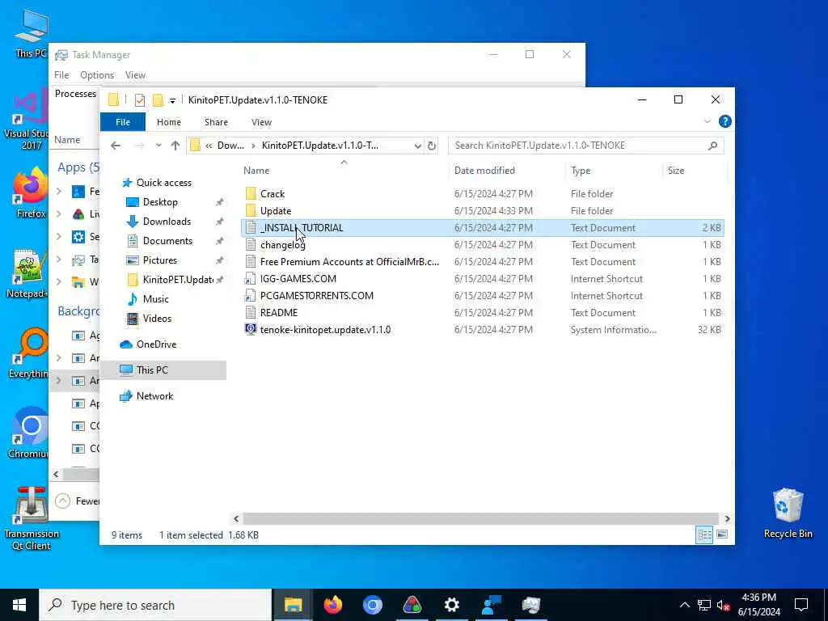Image resolution: width=828 pixels, height=621 pixels.
Task: Select the changelog text file icon
Action: (251, 244)
